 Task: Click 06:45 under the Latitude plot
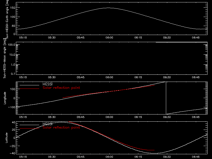coord(196,157)
